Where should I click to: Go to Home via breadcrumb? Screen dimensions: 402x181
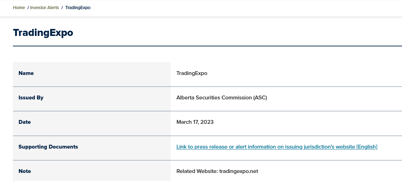pos(19,8)
